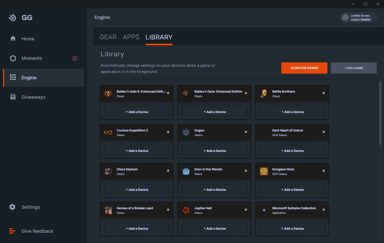
Task: Remove Dagon from the library
Action: [x=246, y=132]
